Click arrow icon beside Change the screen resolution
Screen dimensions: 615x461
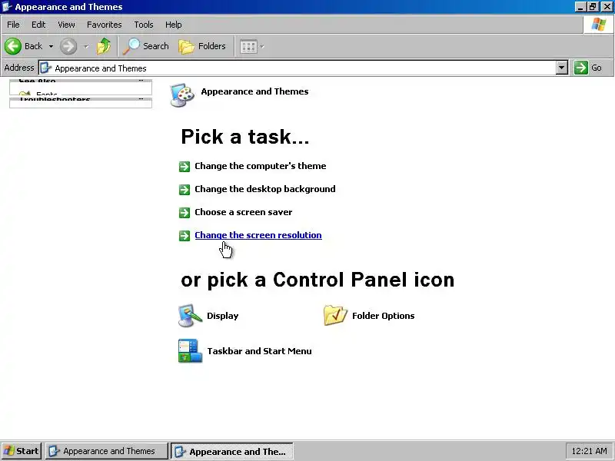point(184,236)
